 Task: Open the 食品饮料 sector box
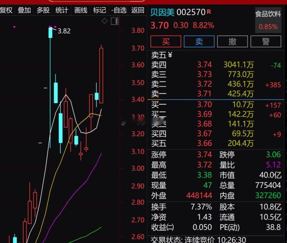coord(268,20)
